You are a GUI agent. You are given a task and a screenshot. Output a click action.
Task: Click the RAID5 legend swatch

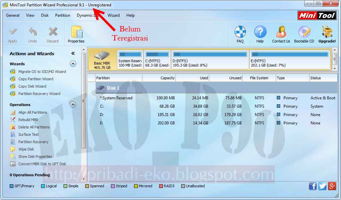[x=161, y=186]
